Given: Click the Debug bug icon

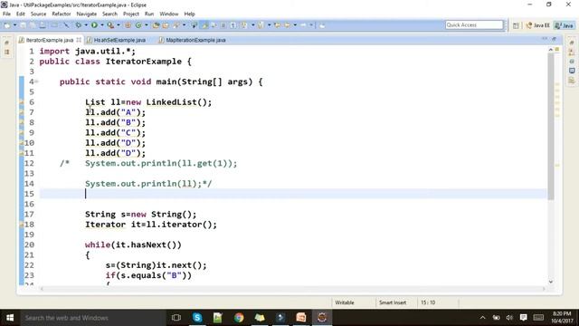Looking at the screenshot, I should [79, 25].
